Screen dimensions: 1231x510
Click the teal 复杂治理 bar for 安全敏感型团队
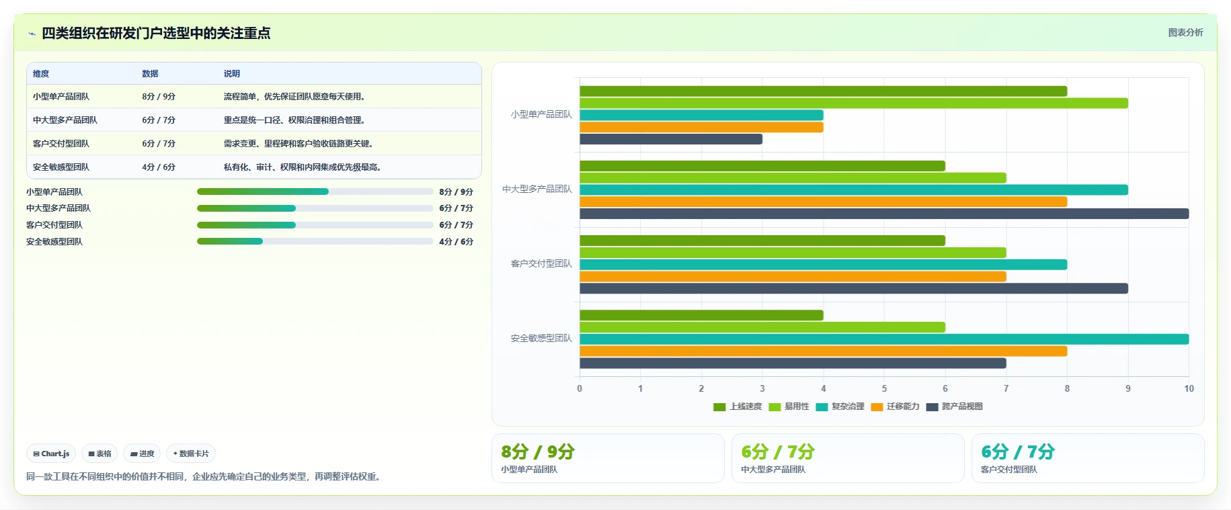(884, 339)
